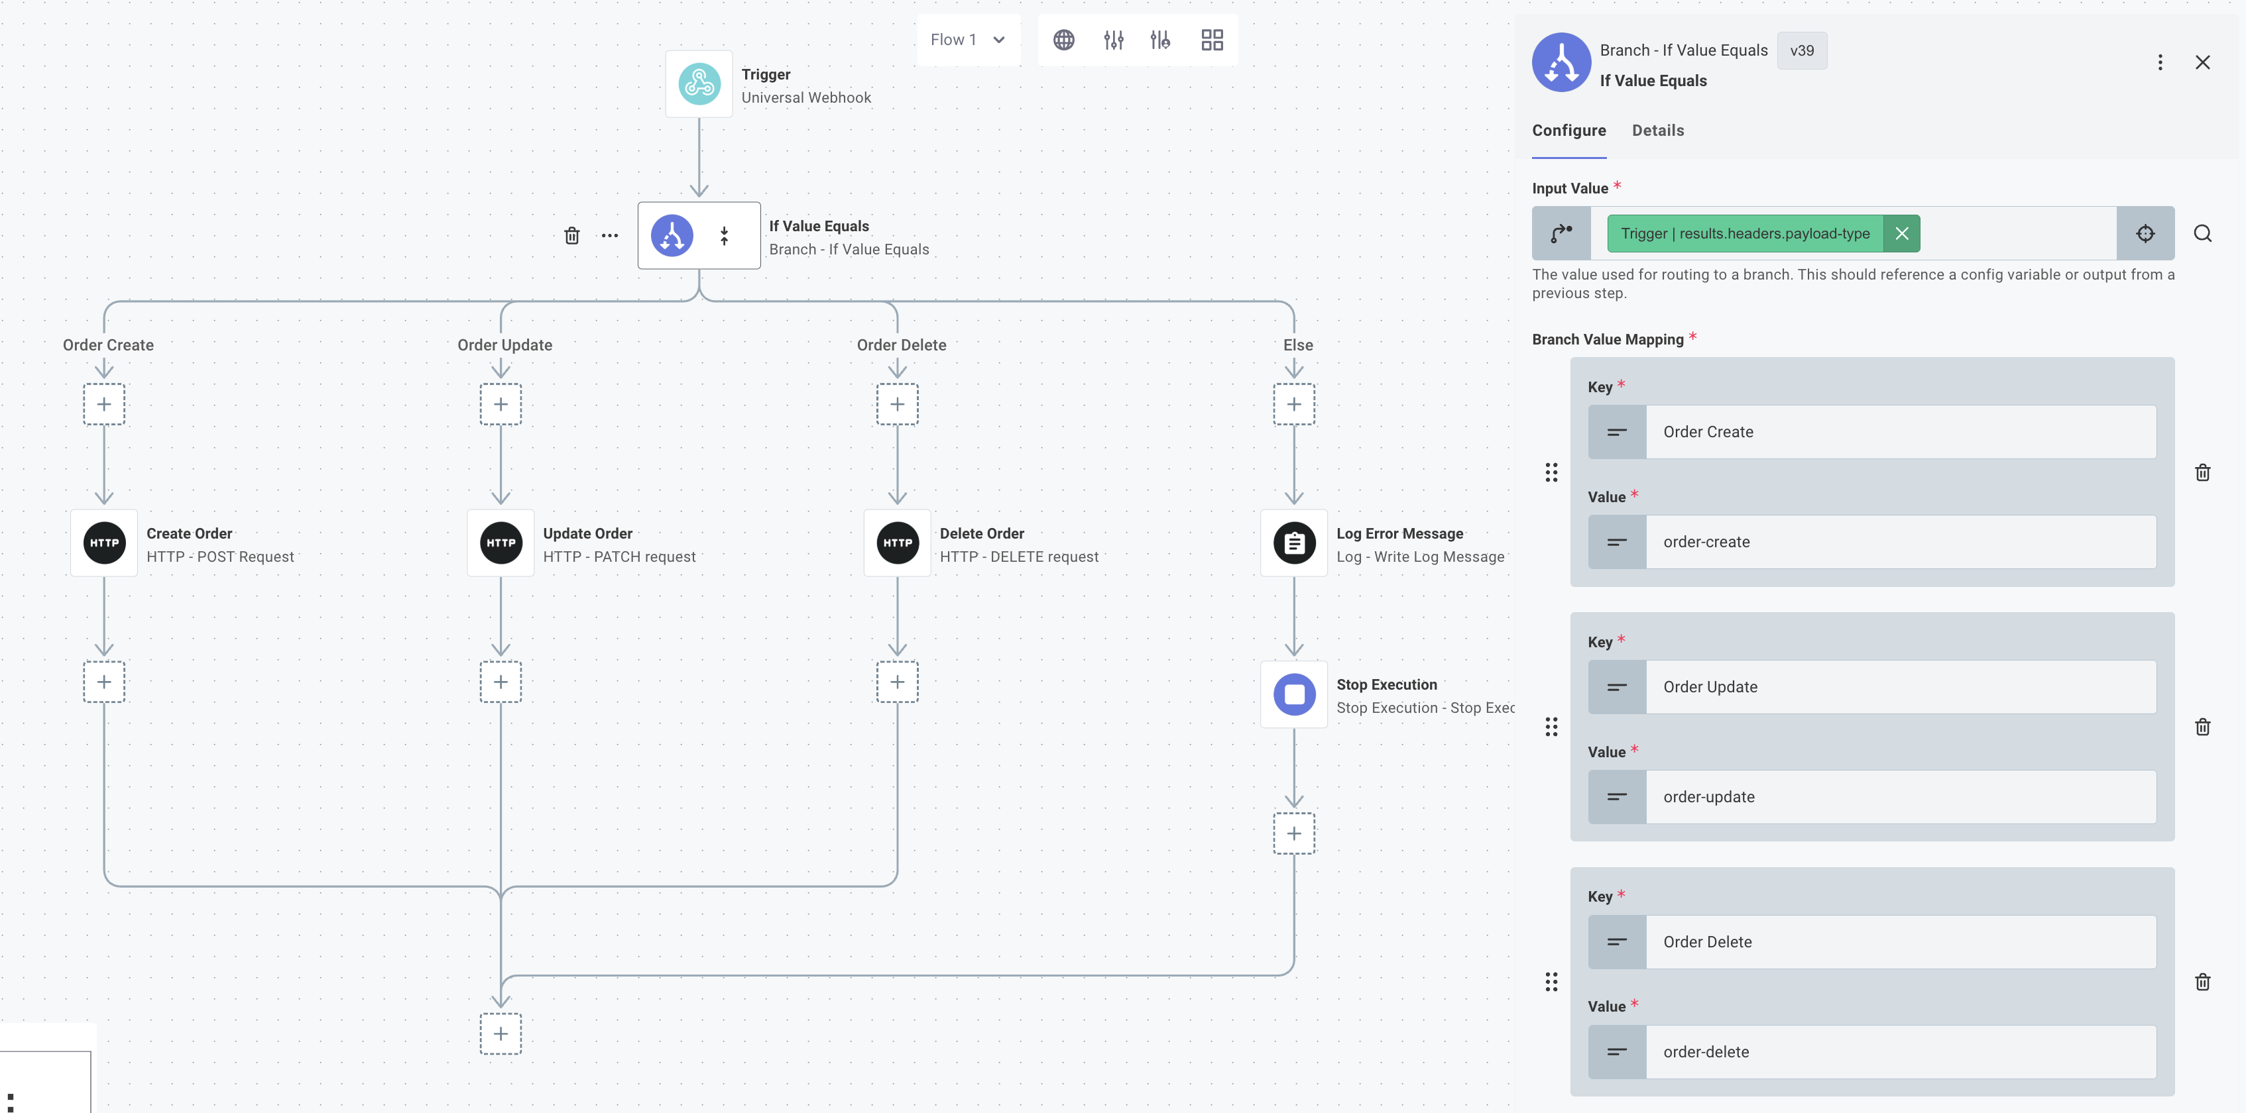Screen dimensions: 2246x1113
Task: Click the Universal Webhook trigger icon
Action: 698,85
